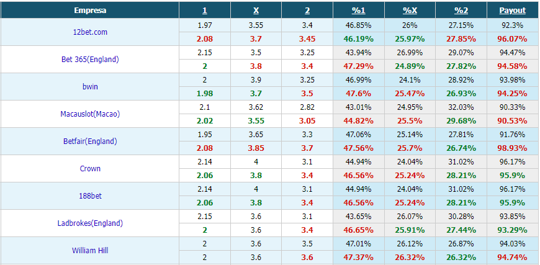The height and width of the screenshot is (265, 540).
Task: Open the William Hill link
Action: pos(90,250)
